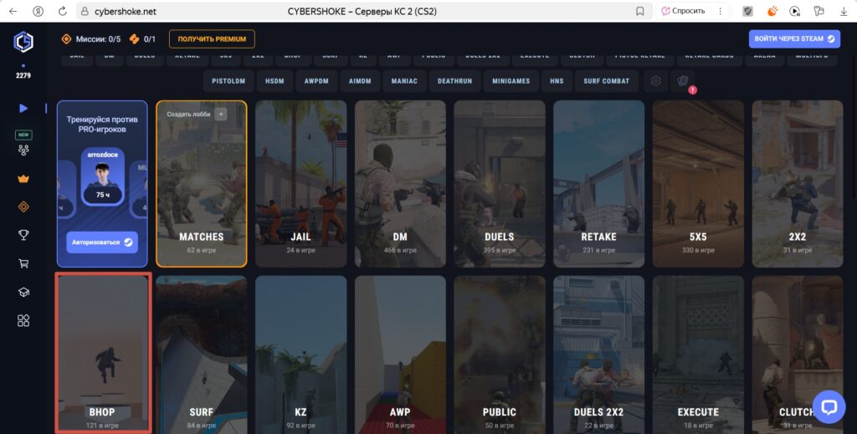Click the Yandex round Y icon
The width and height of the screenshot is (857, 434).
click(38, 11)
